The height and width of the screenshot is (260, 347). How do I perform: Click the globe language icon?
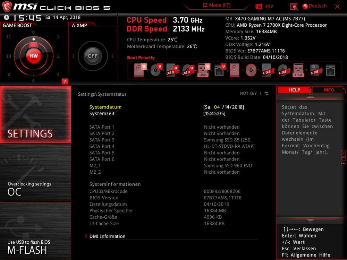[x=305, y=6]
